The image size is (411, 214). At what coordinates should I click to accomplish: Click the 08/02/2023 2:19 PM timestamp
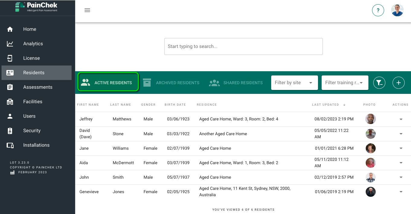click(x=334, y=119)
